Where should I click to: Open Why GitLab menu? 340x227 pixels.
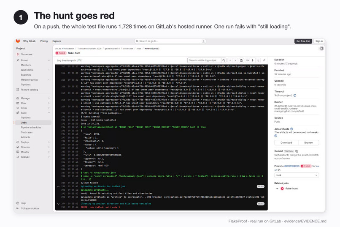pos(29,41)
